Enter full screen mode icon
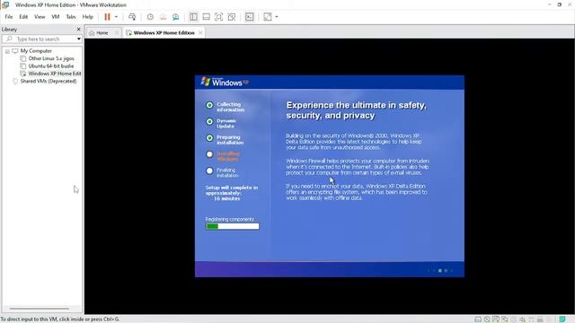The height and width of the screenshot is (323, 575). [218, 17]
